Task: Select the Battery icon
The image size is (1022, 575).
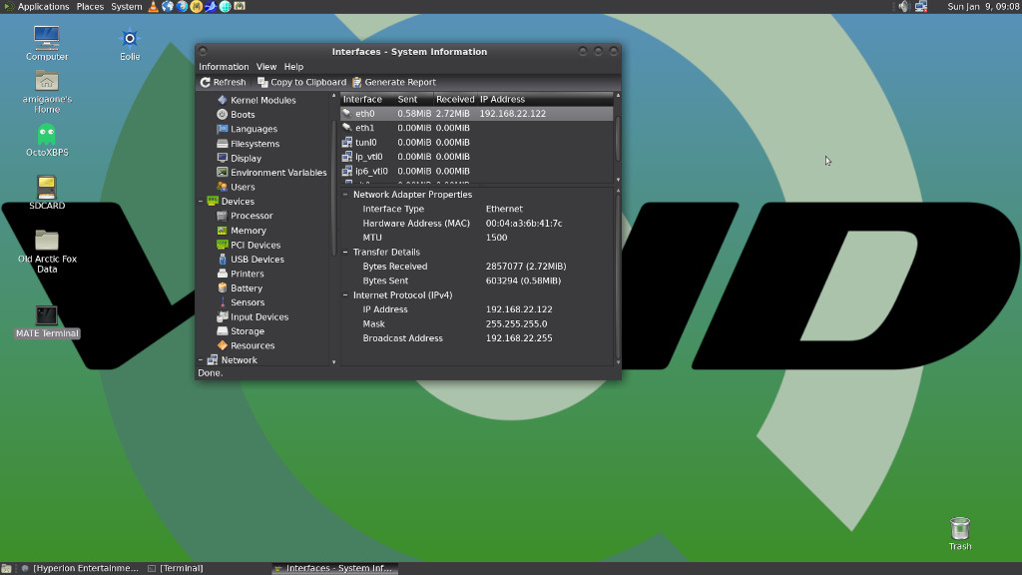Action: click(x=223, y=287)
